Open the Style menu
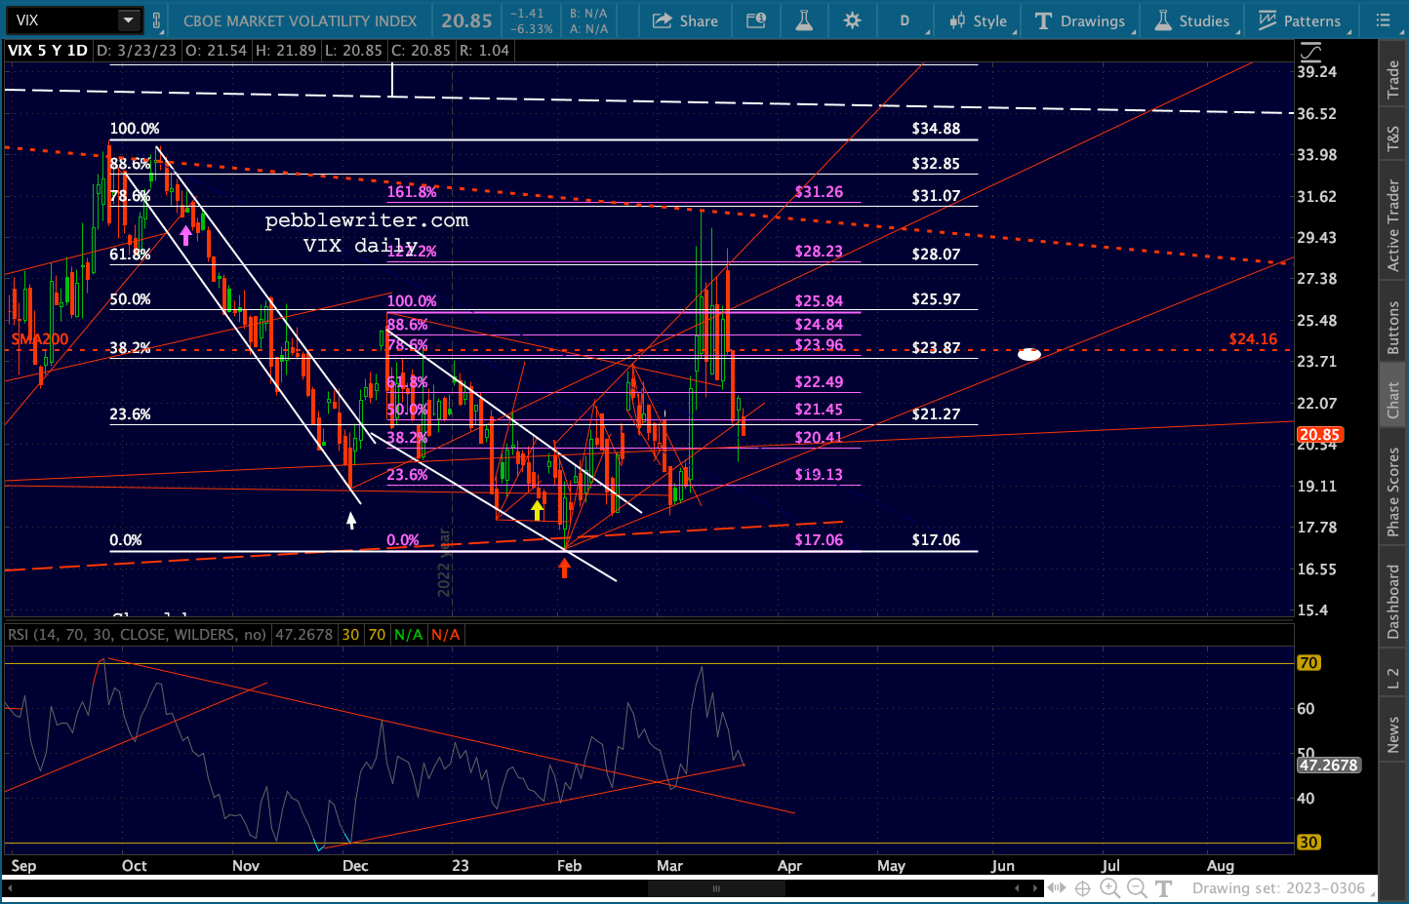Viewport: 1409px width, 904px height. pyautogui.click(x=979, y=20)
